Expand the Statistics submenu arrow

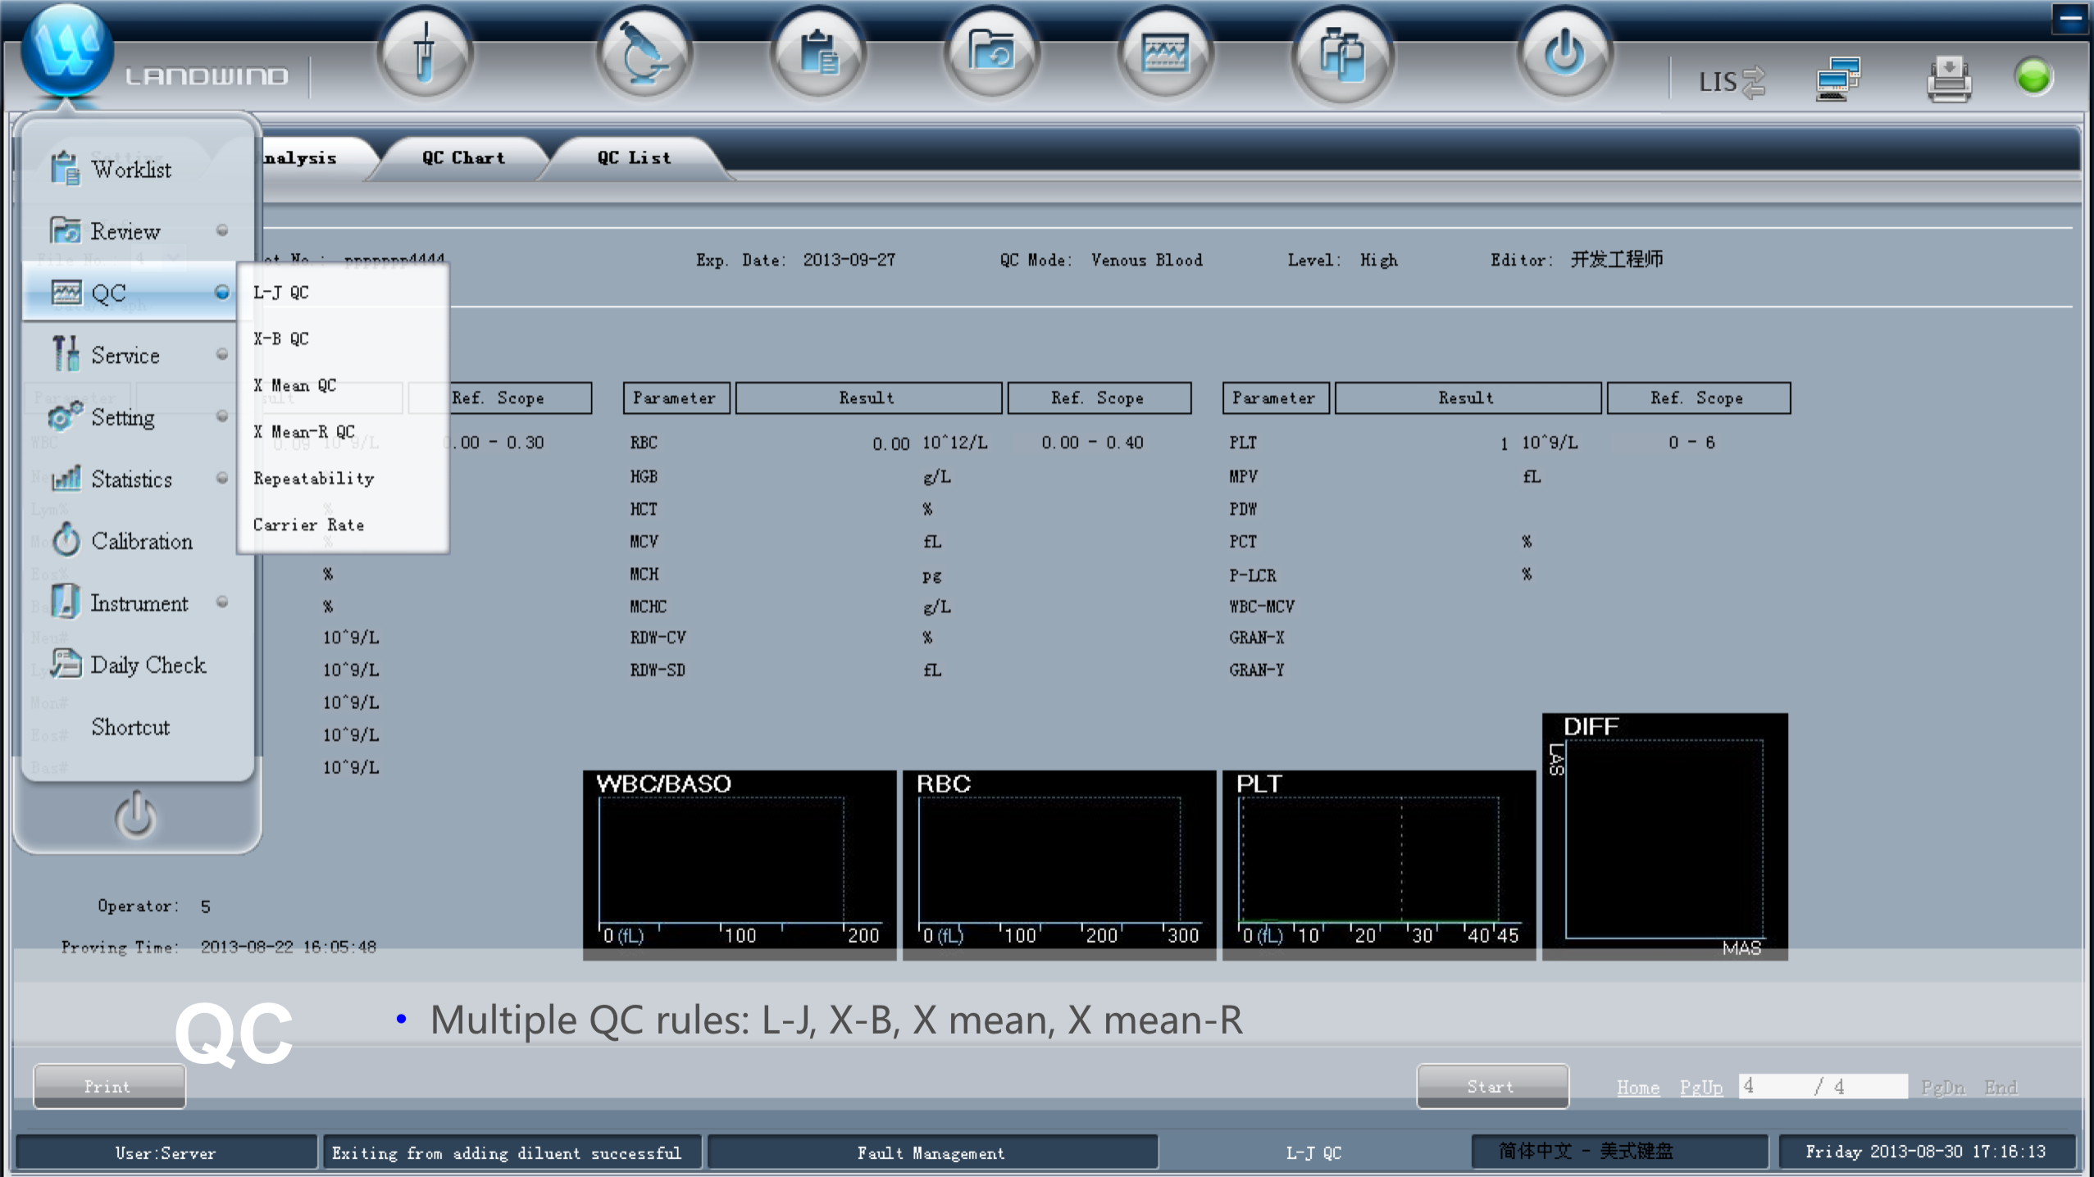click(x=222, y=478)
